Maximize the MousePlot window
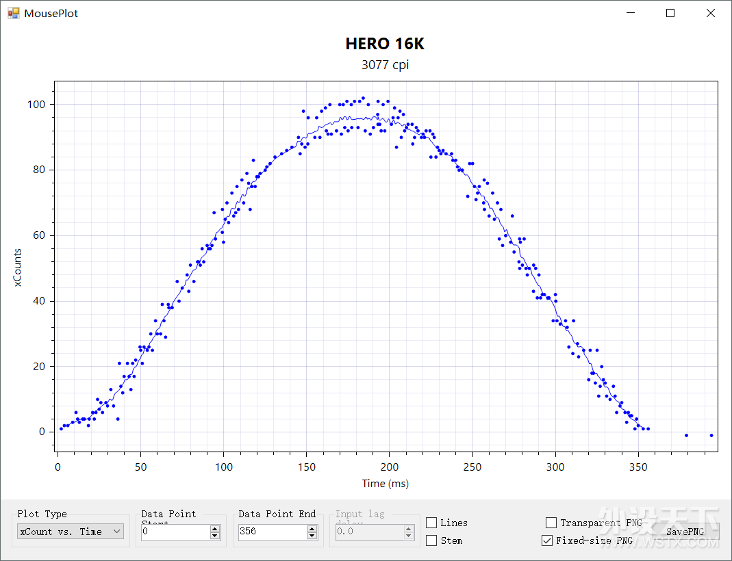The width and height of the screenshot is (732, 561). coord(670,13)
